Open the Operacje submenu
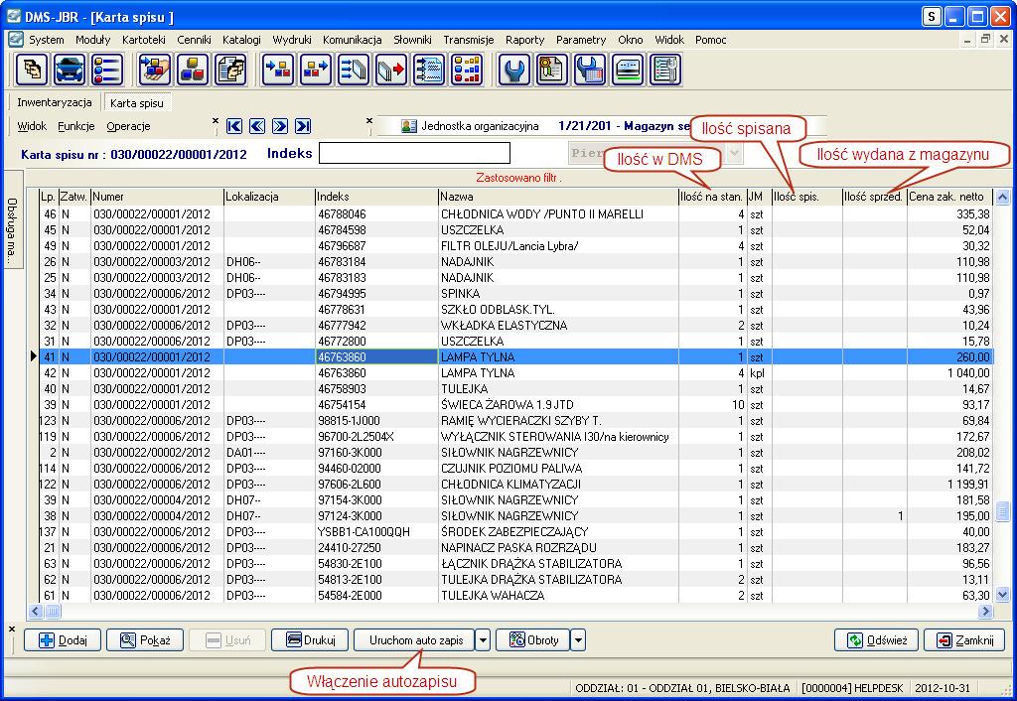This screenshot has width=1017, height=701. 128,126
